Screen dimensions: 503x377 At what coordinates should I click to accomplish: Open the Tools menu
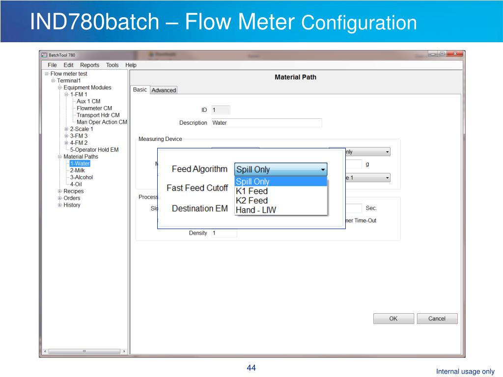[x=112, y=65]
